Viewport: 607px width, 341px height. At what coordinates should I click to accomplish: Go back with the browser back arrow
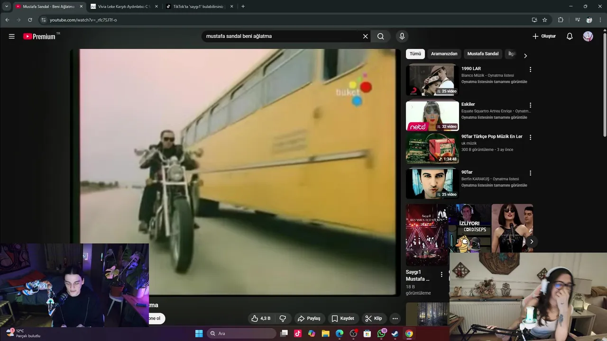coord(7,20)
